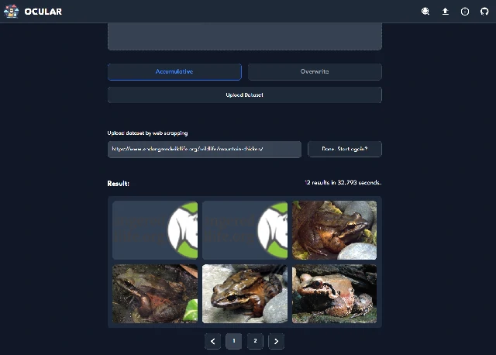Select Overwrite upload mode
This screenshot has height=355, width=496.
click(x=315, y=72)
